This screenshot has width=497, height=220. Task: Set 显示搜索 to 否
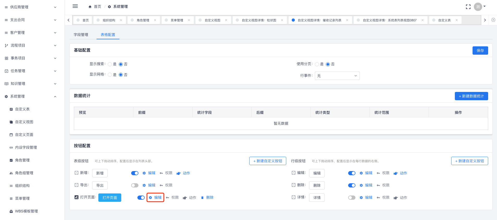pyautogui.click(x=121, y=64)
